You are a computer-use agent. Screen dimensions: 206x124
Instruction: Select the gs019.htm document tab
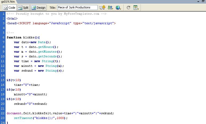(8, 2)
